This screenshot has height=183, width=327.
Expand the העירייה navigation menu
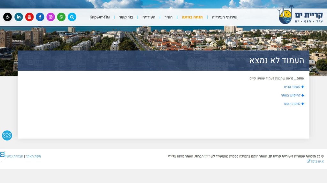149,17
